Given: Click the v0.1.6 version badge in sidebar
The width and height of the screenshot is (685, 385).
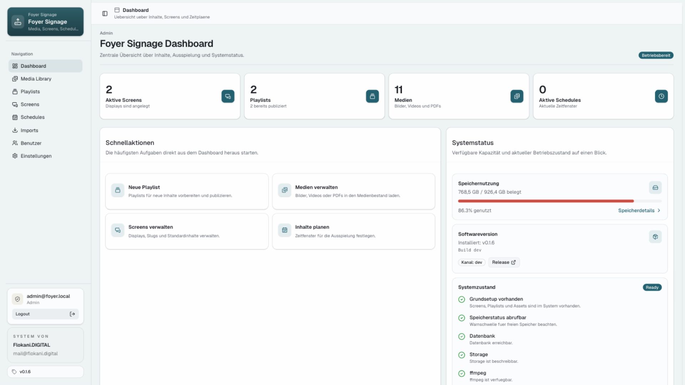Looking at the screenshot, I should click(x=45, y=372).
